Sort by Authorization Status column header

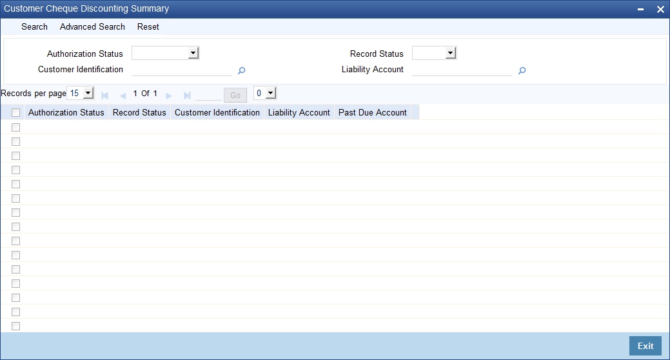click(66, 112)
